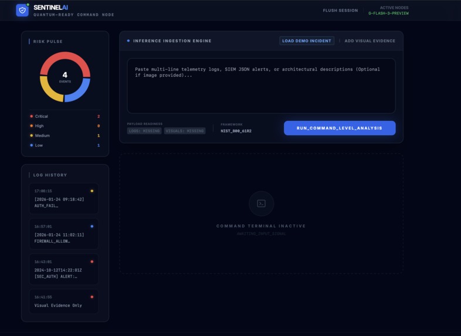Screen dimensions: 461x336
Task: Click the Quantum-Ready Command Node subtitle
Action: coord(73,15)
